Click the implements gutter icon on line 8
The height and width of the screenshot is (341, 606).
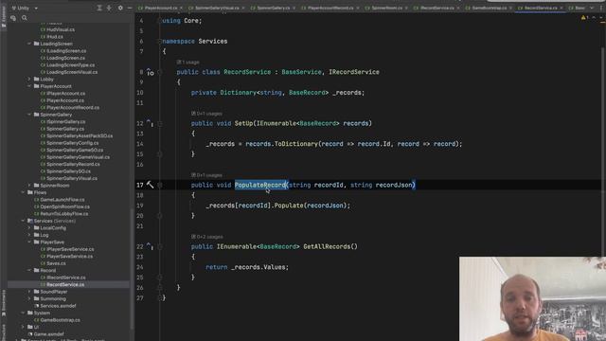[x=150, y=72]
